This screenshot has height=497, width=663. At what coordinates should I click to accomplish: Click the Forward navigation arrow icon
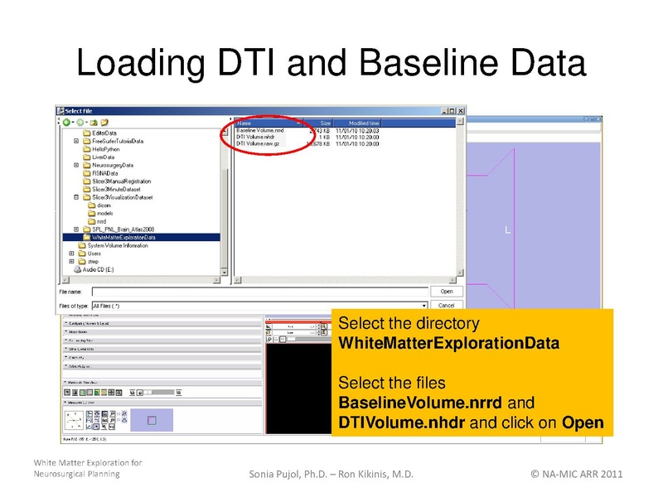80,122
